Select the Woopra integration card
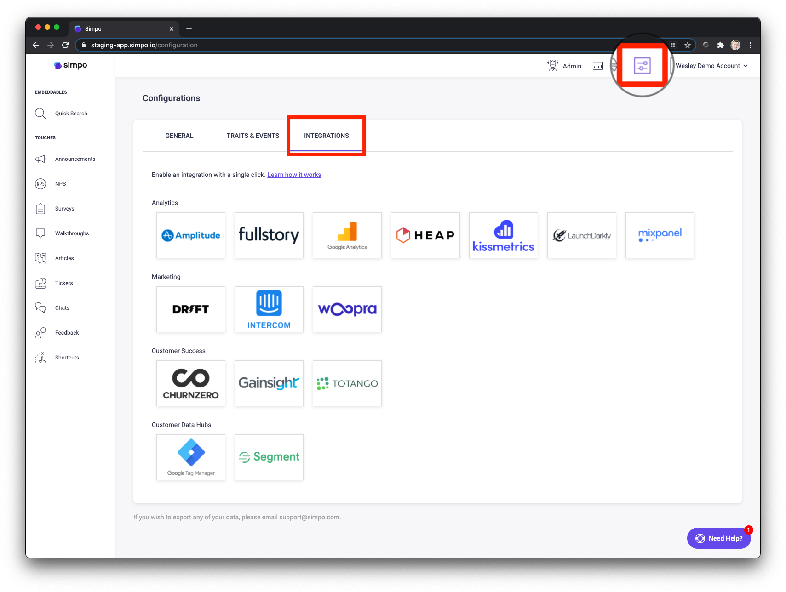This screenshot has width=786, height=592. [x=347, y=309]
